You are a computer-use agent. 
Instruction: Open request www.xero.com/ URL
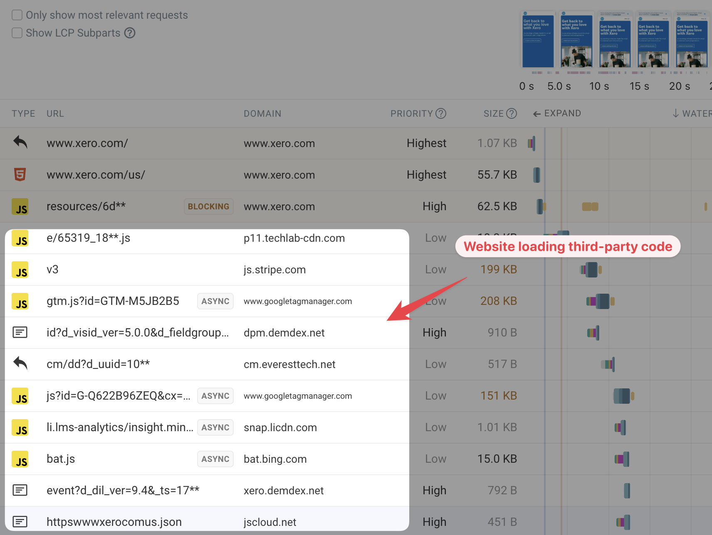pyautogui.click(x=87, y=143)
